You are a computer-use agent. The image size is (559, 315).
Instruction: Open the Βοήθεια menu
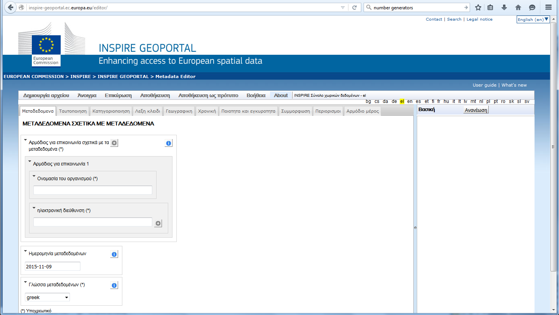click(x=256, y=95)
